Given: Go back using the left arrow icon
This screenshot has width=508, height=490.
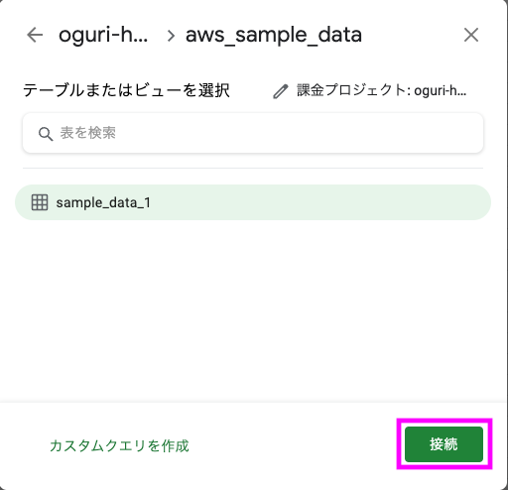Looking at the screenshot, I should tap(35, 35).
